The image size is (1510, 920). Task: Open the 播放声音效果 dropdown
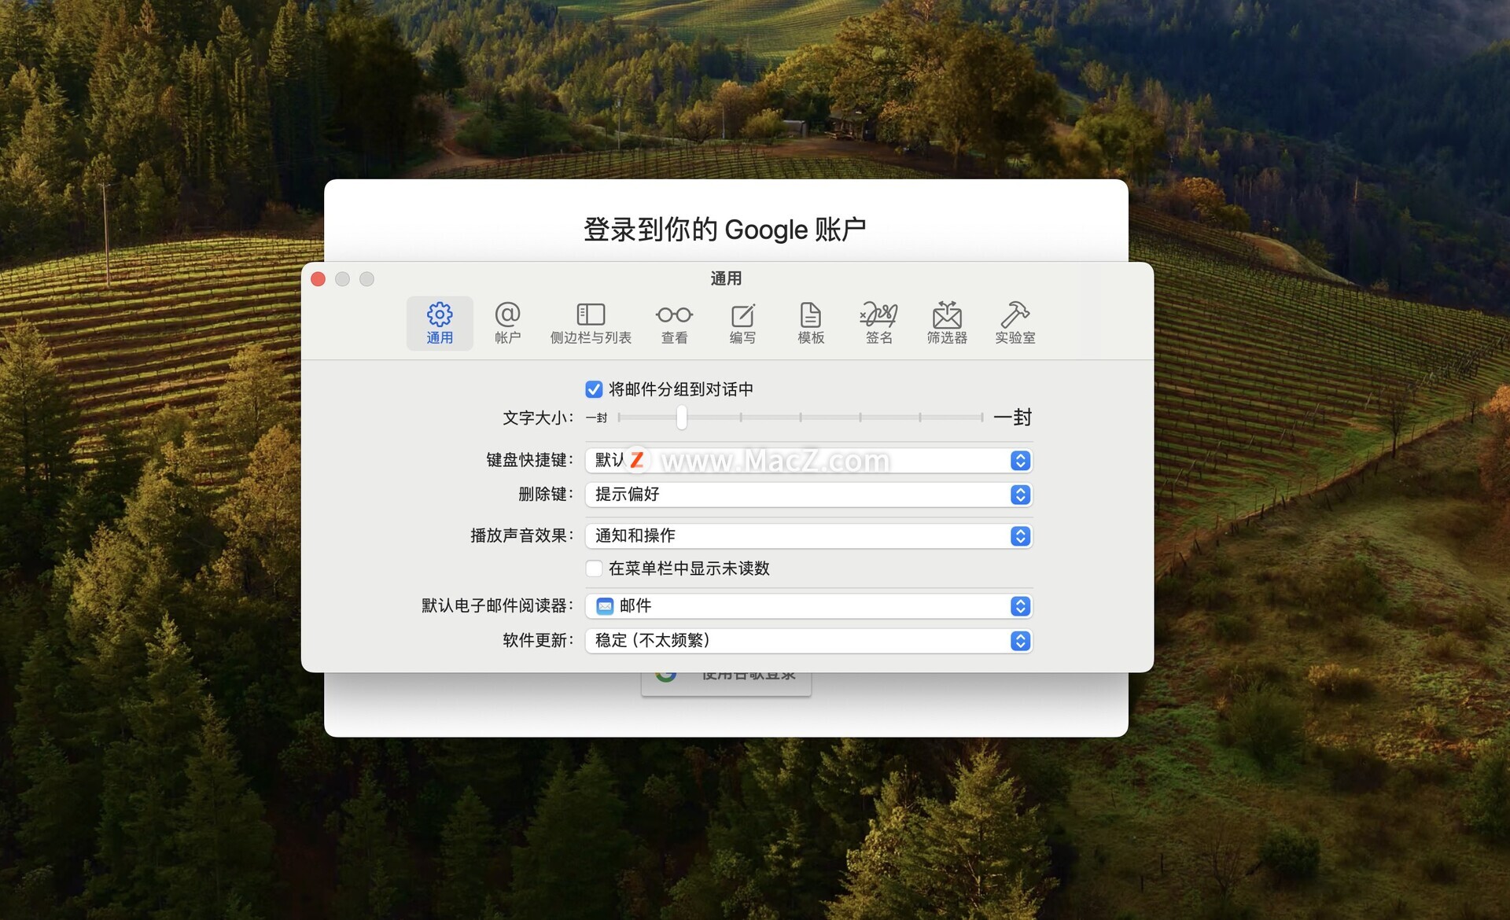point(808,536)
